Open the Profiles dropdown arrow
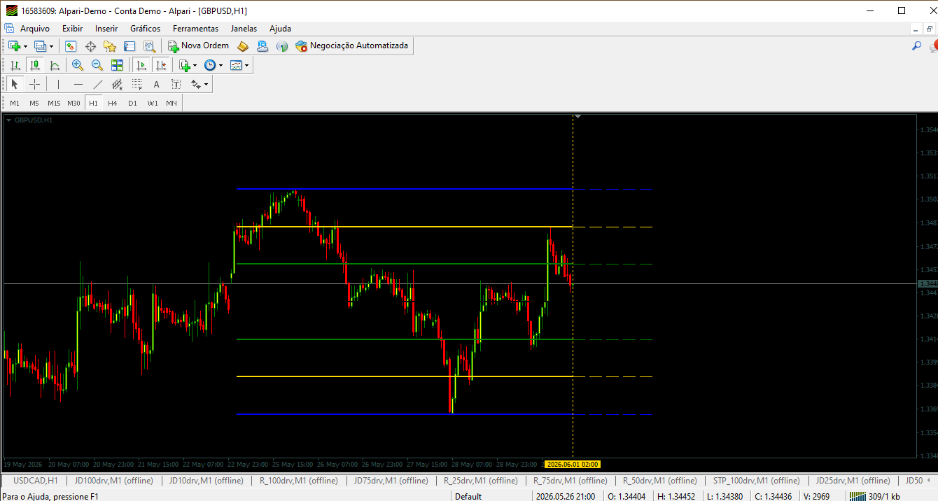Screen dimensions: 938x501 (51, 46)
